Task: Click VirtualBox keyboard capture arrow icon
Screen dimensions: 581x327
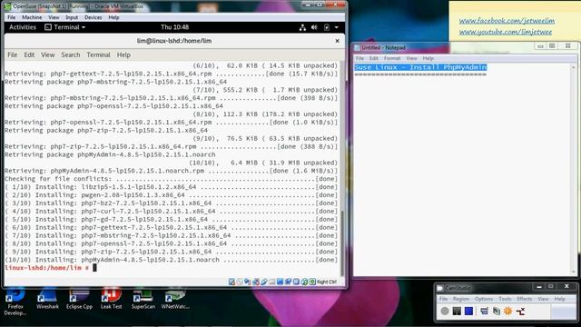Action: click(312, 282)
